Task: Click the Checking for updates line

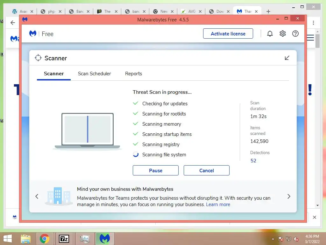Action: coord(165,104)
